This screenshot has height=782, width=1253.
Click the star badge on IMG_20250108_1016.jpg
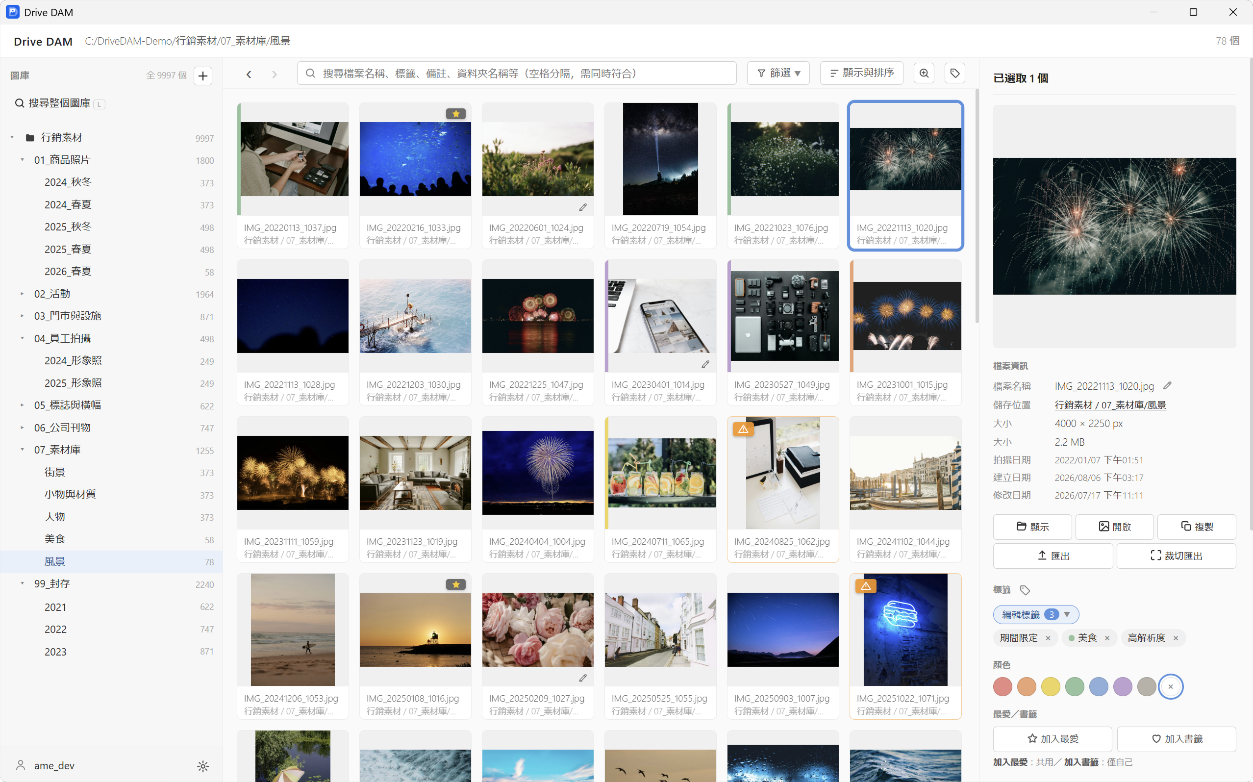[455, 584]
